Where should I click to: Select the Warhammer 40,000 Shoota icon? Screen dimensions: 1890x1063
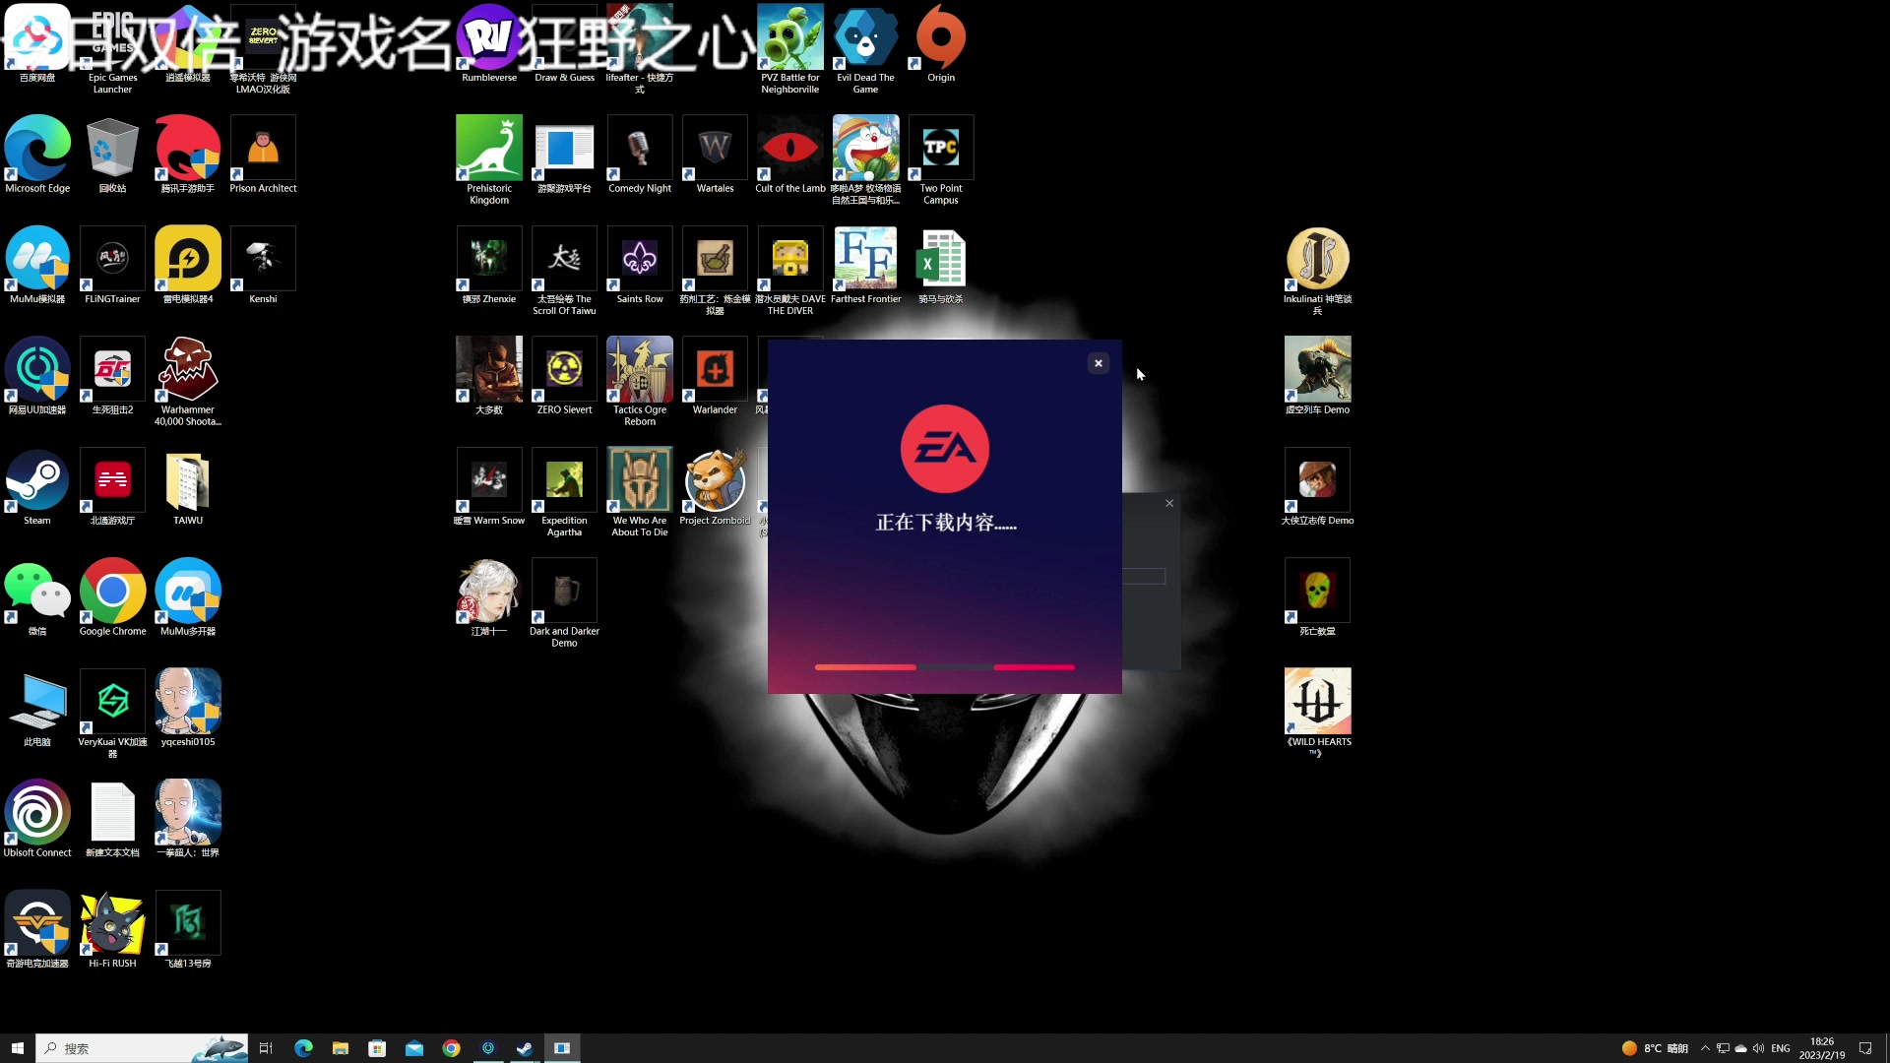point(188,382)
